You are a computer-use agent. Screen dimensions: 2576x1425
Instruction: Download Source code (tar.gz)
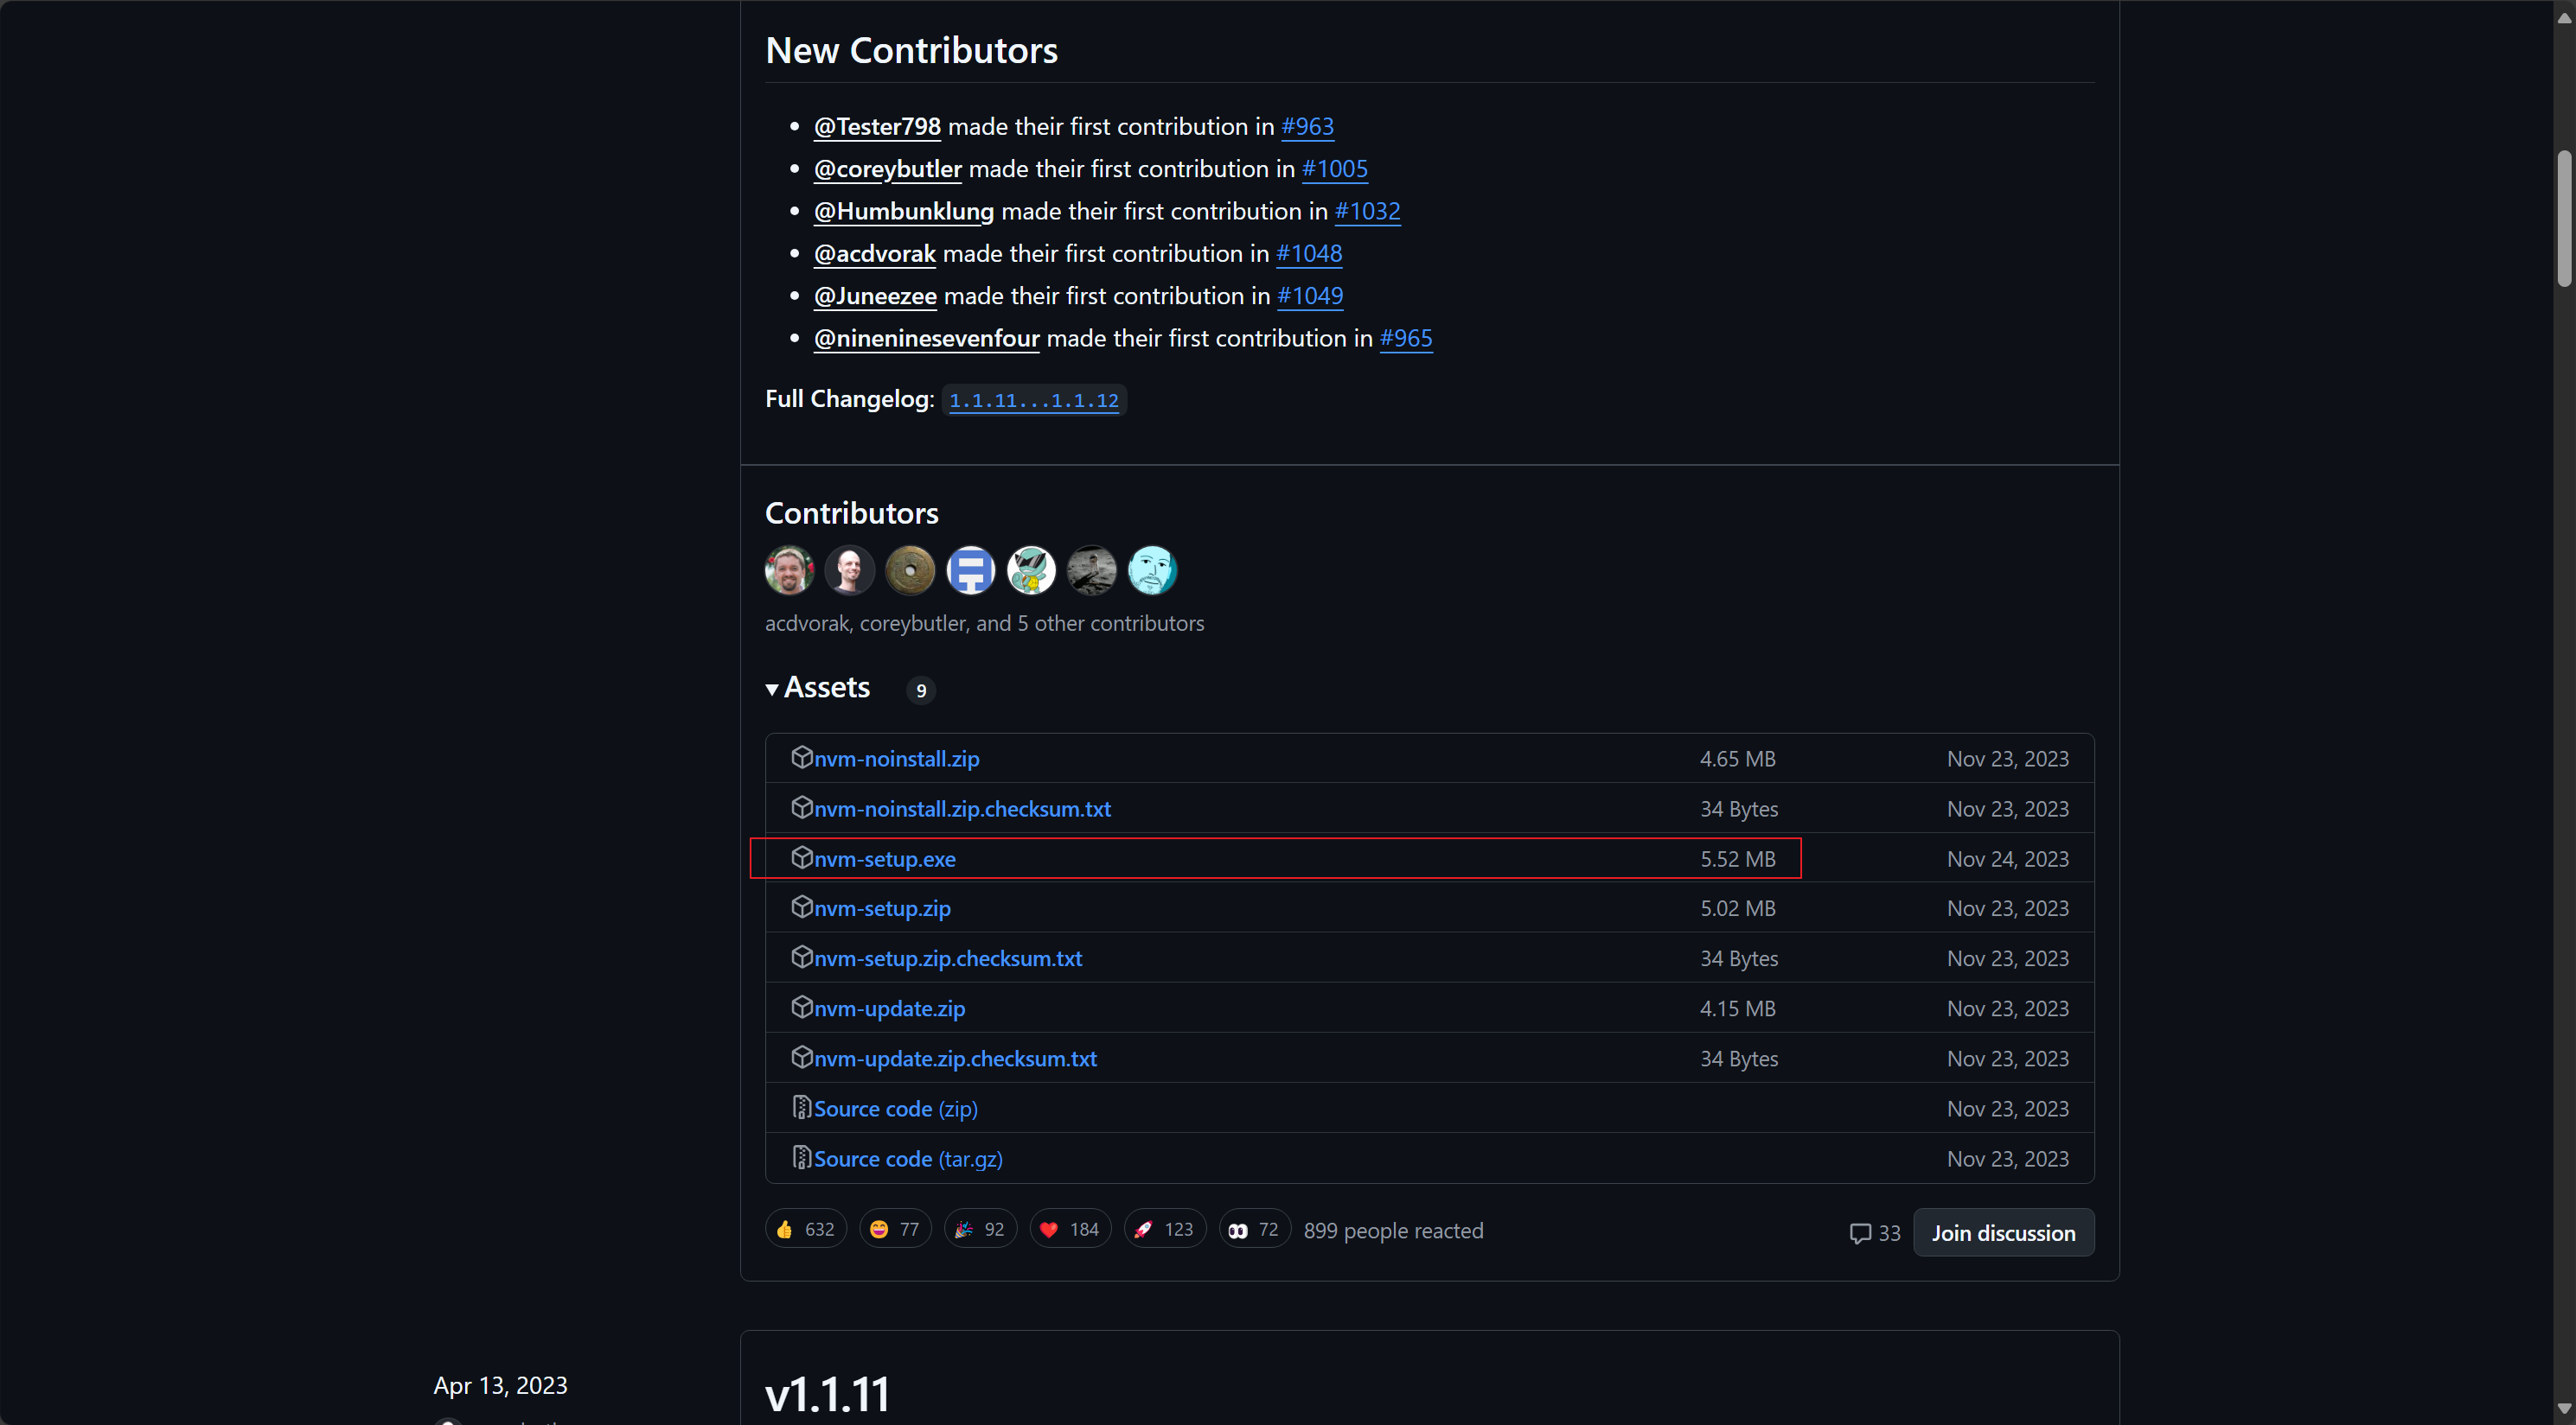(907, 1158)
